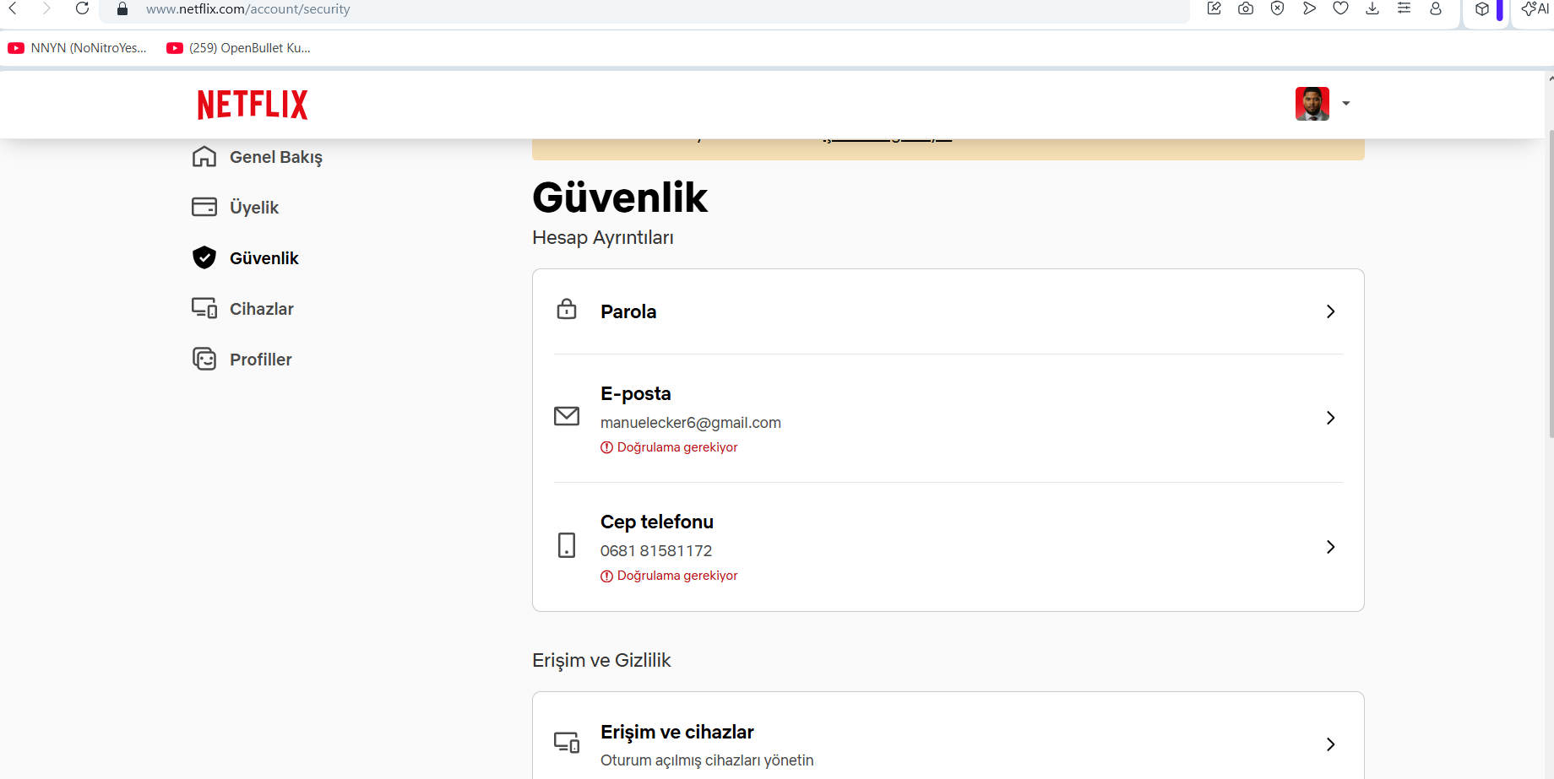Click the Parola label
The height and width of the screenshot is (779, 1554).
click(x=628, y=311)
